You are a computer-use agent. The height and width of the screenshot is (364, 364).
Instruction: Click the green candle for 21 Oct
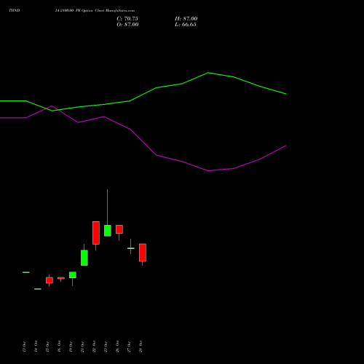point(84,258)
